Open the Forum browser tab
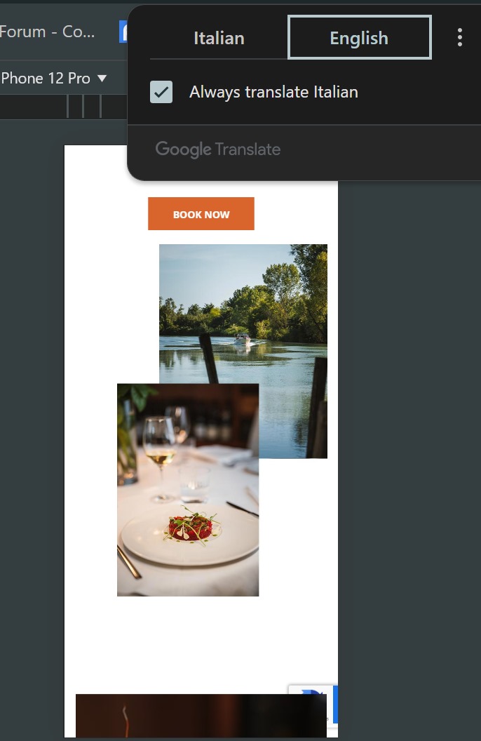Screen dimensions: 481x741 tap(47, 32)
